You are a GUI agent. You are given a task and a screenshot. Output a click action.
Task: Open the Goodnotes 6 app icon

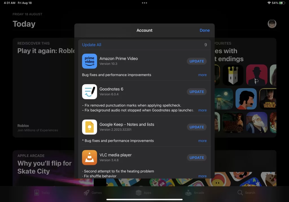pyautogui.click(x=89, y=92)
